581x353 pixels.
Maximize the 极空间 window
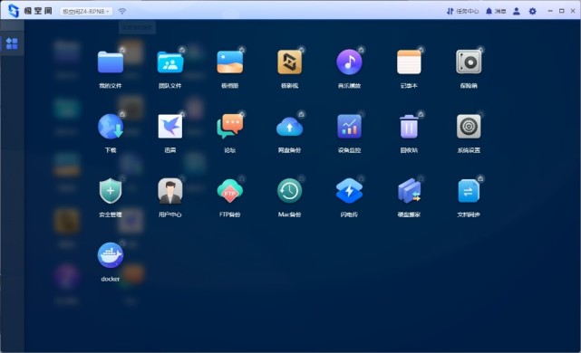[561, 11]
